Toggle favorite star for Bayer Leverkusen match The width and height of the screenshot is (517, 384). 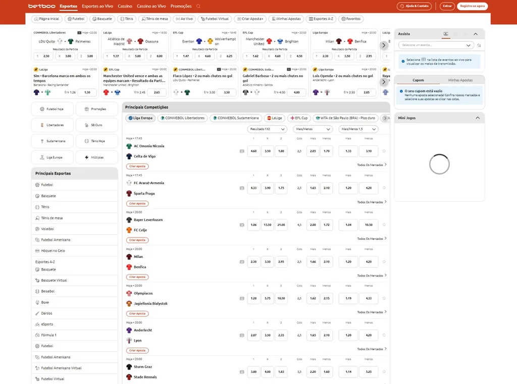click(384, 225)
